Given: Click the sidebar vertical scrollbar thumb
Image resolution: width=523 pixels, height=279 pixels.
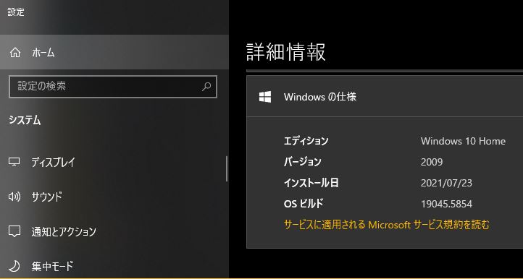Looking at the screenshot, I should pos(227,169).
